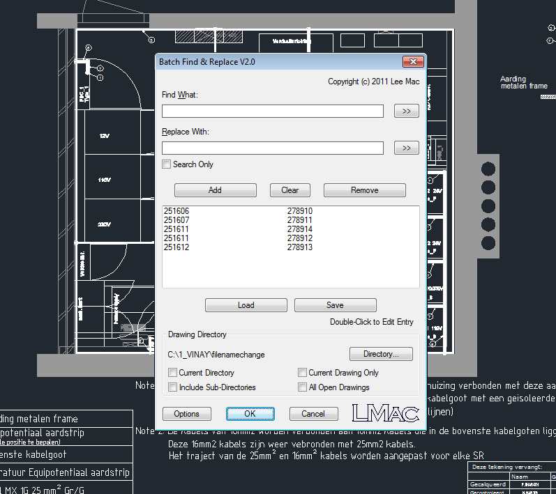Confirm with the OK button
The width and height of the screenshot is (556, 494).
click(250, 414)
